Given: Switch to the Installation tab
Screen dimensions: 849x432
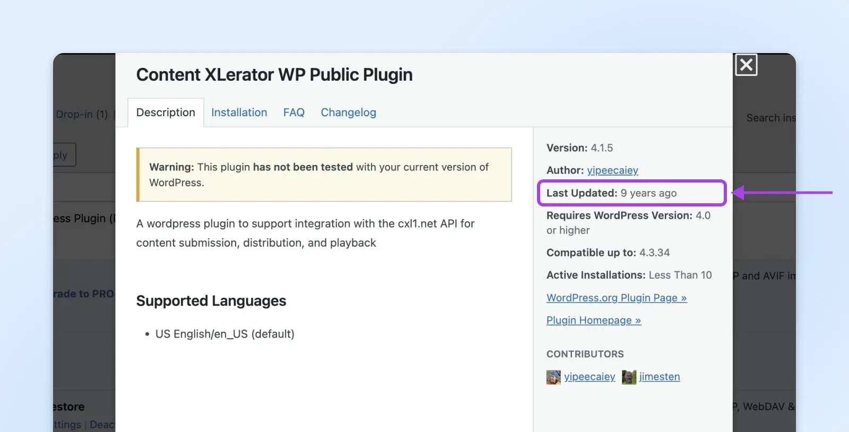Looking at the screenshot, I should click(239, 113).
